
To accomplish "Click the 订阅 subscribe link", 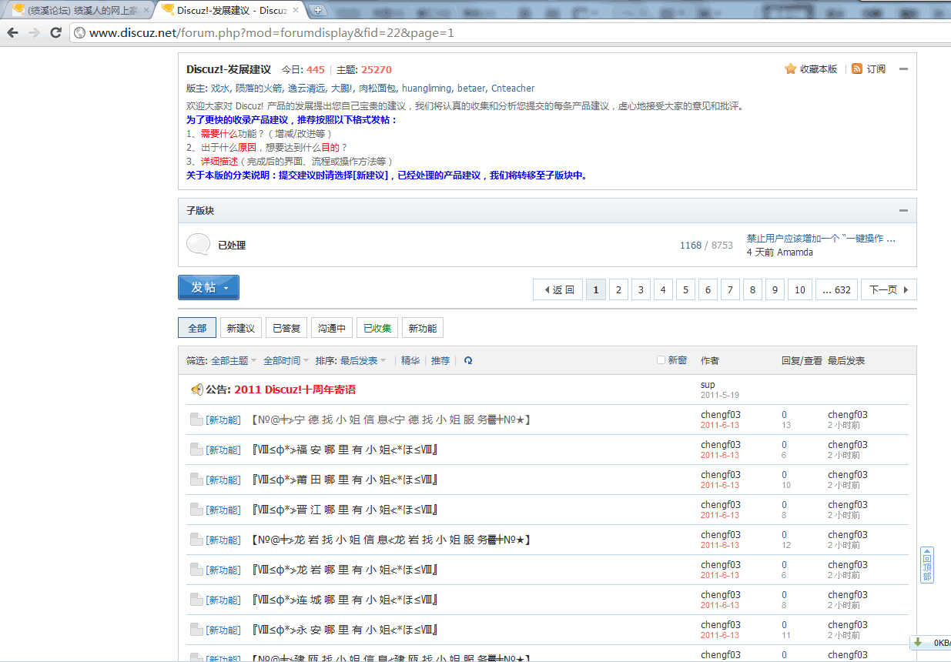I will tap(876, 69).
